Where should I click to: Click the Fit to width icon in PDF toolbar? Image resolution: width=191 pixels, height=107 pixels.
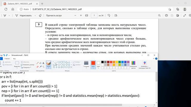pos(87,15)
